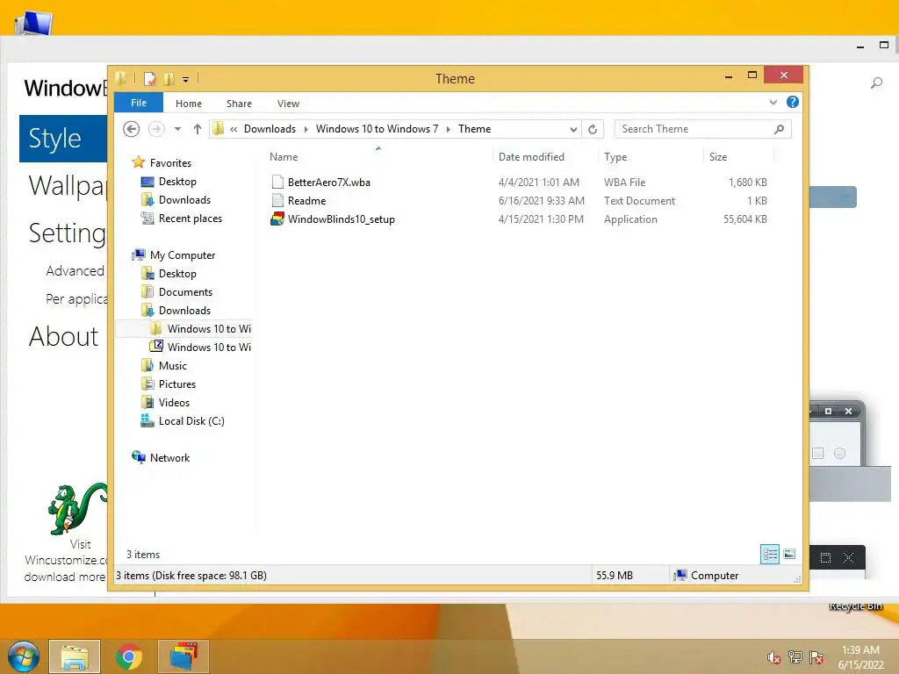
Task: Expand the ribbon with the chevron
Action: tap(773, 103)
